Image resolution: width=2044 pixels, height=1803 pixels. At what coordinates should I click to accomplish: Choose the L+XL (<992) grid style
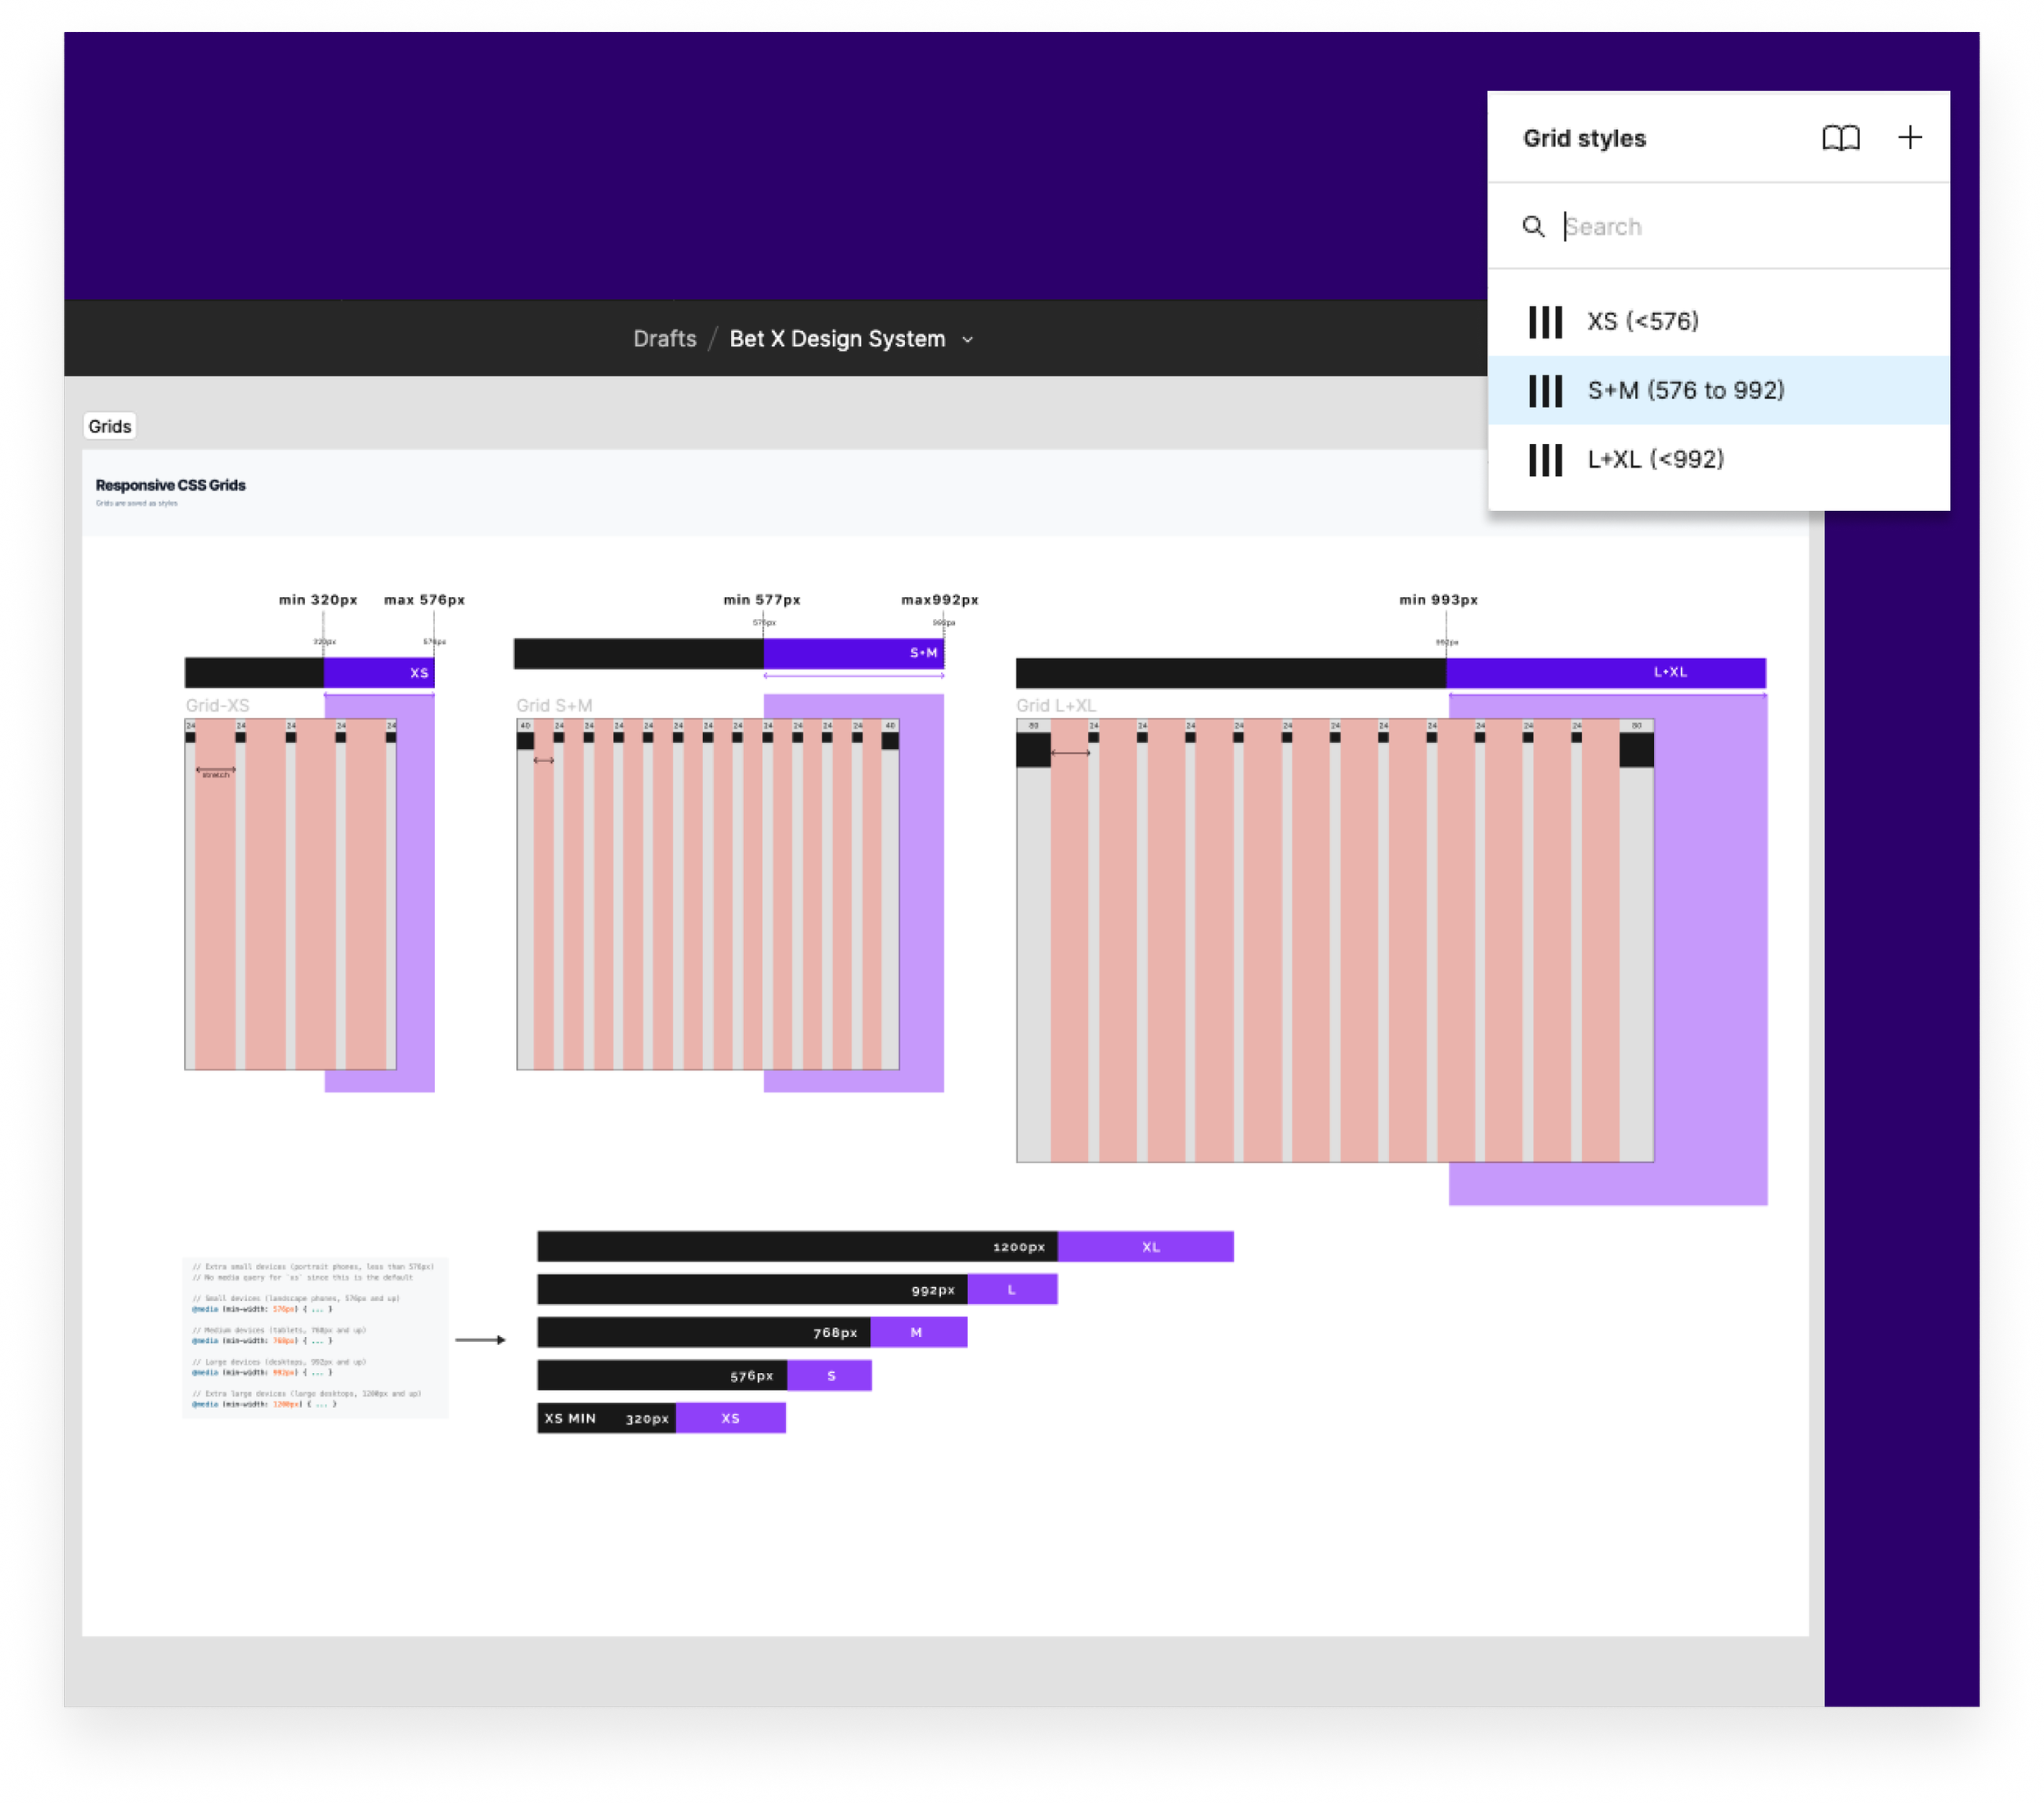click(x=1655, y=460)
